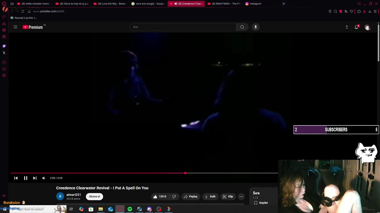Mute the video volume speaker
This screenshot has width=380, height=213.
pyautogui.click(x=44, y=178)
